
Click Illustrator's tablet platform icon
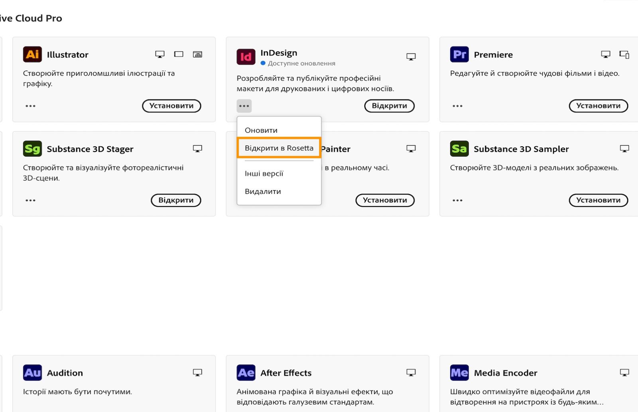(179, 54)
